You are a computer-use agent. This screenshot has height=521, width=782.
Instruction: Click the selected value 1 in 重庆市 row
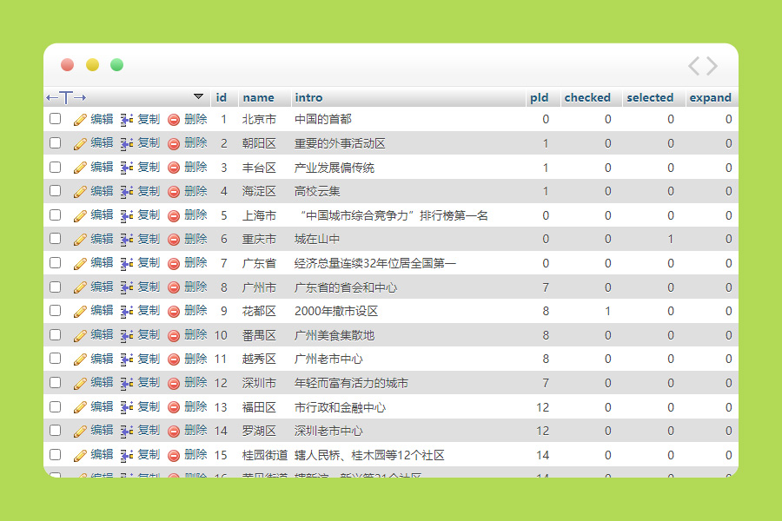coord(670,240)
